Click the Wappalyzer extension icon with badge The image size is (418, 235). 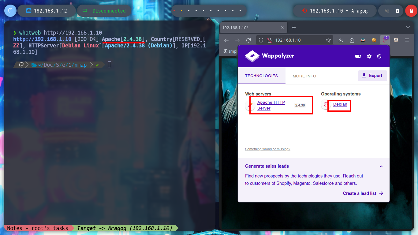click(x=385, y=40)
